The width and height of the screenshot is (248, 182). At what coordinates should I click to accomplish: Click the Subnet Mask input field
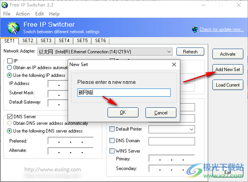(x=58, y=94)
